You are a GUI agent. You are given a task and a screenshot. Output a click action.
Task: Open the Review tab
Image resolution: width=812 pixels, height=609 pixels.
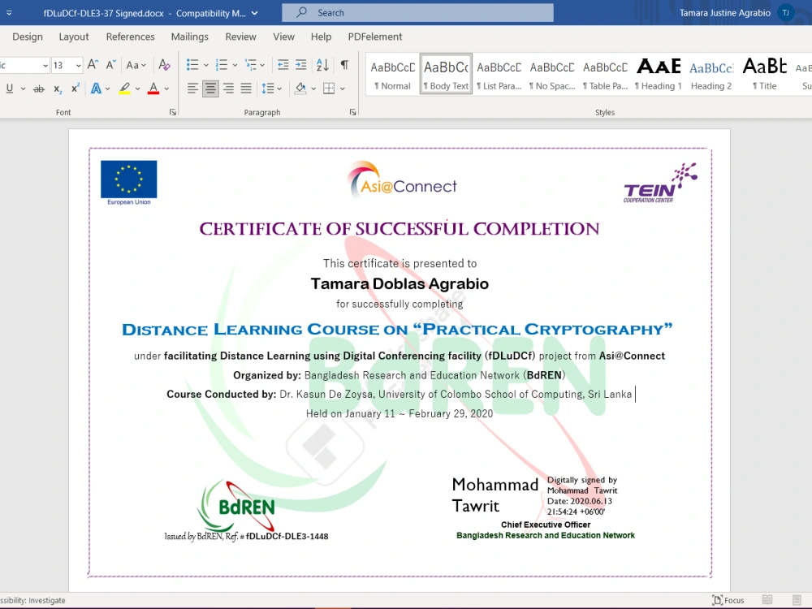pos(240,37)
